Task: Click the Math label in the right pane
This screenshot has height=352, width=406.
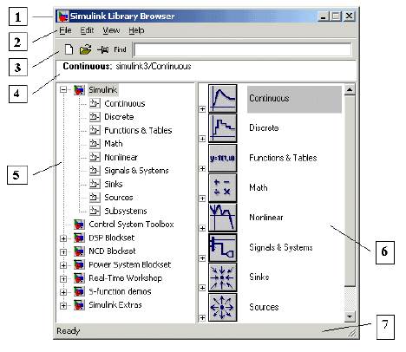Action: (x=259, y=188)
